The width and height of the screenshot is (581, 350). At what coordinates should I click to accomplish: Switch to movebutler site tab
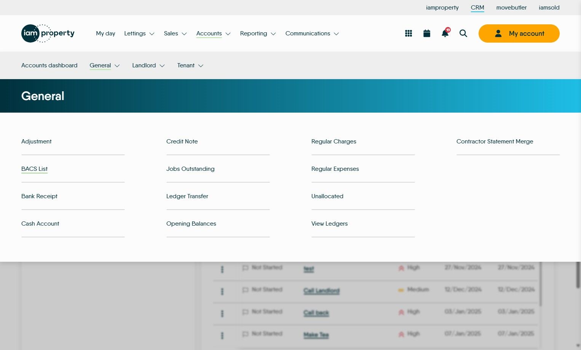point(511,8)
